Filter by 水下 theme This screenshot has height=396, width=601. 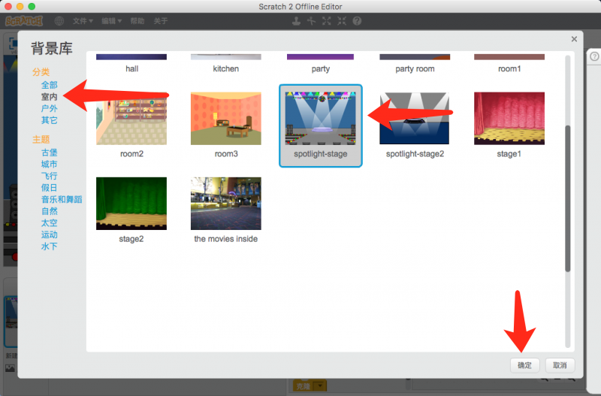click(x=50, y=246)
